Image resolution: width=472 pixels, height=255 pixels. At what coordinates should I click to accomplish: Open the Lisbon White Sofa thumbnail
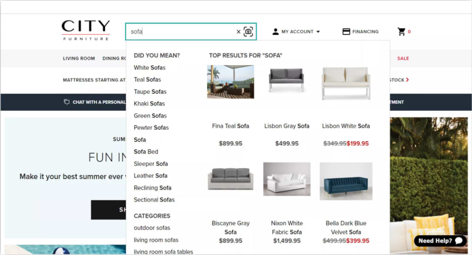tap(346, 83)
